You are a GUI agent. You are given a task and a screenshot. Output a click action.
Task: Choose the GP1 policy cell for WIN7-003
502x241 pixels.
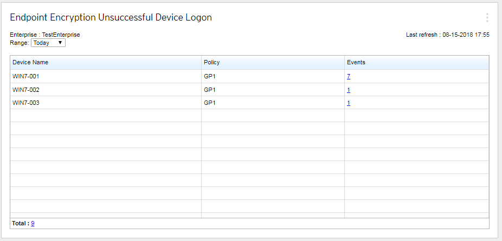pyautogui.click(x=209, y=103)
